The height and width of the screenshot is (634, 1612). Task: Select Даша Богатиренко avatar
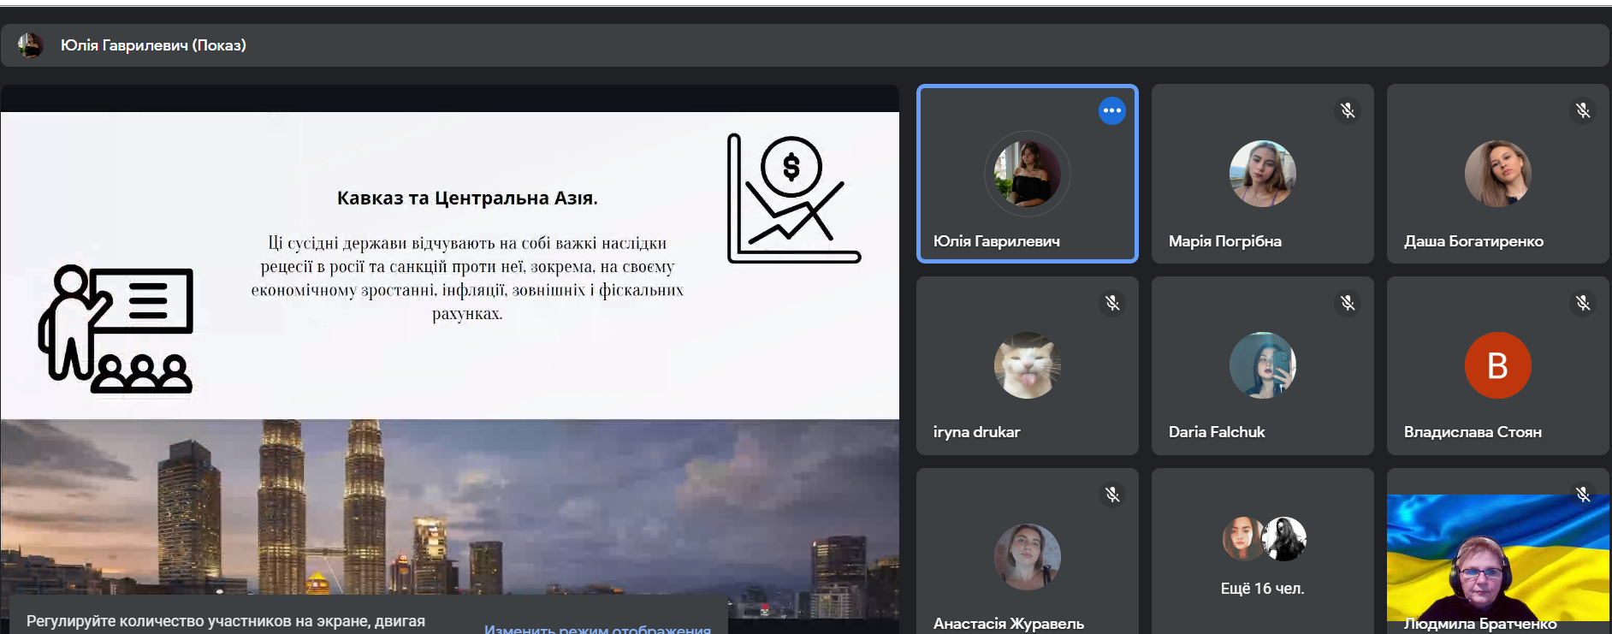click(1498, 174)
